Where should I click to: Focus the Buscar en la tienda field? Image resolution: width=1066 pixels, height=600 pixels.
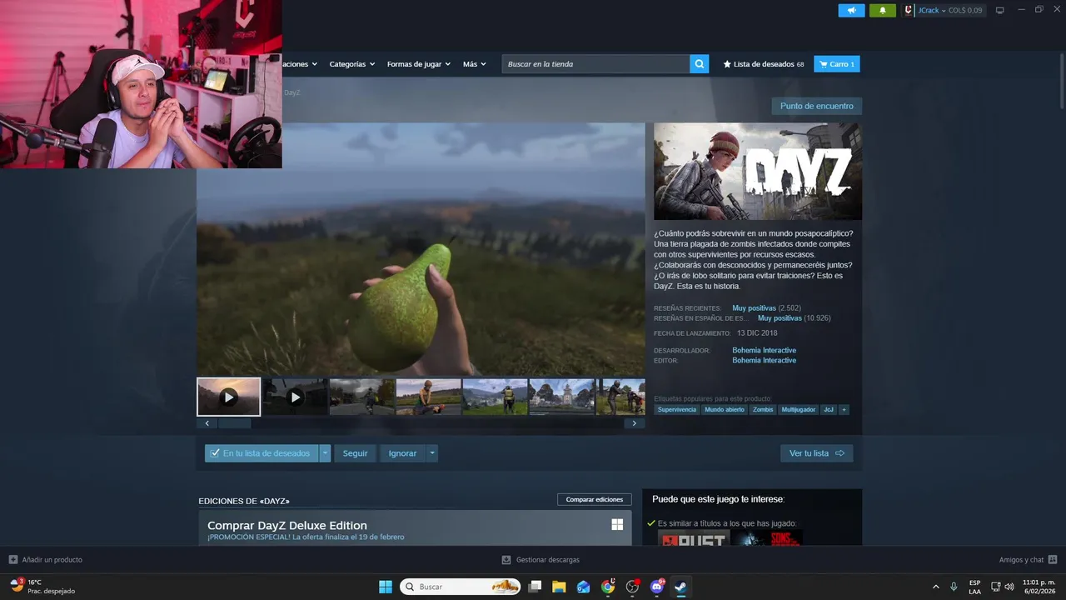(x=595, y=64)
